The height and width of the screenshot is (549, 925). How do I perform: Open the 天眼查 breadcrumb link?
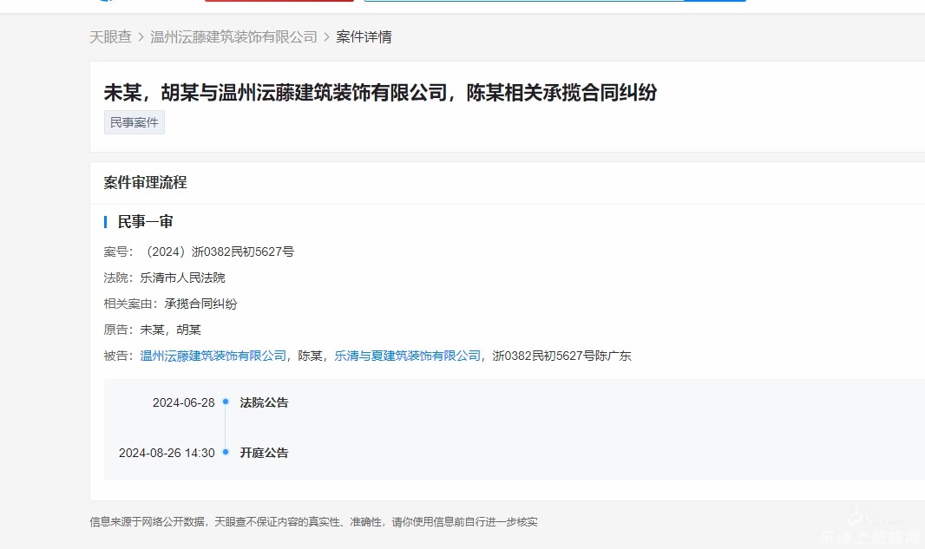click(110, 37)
